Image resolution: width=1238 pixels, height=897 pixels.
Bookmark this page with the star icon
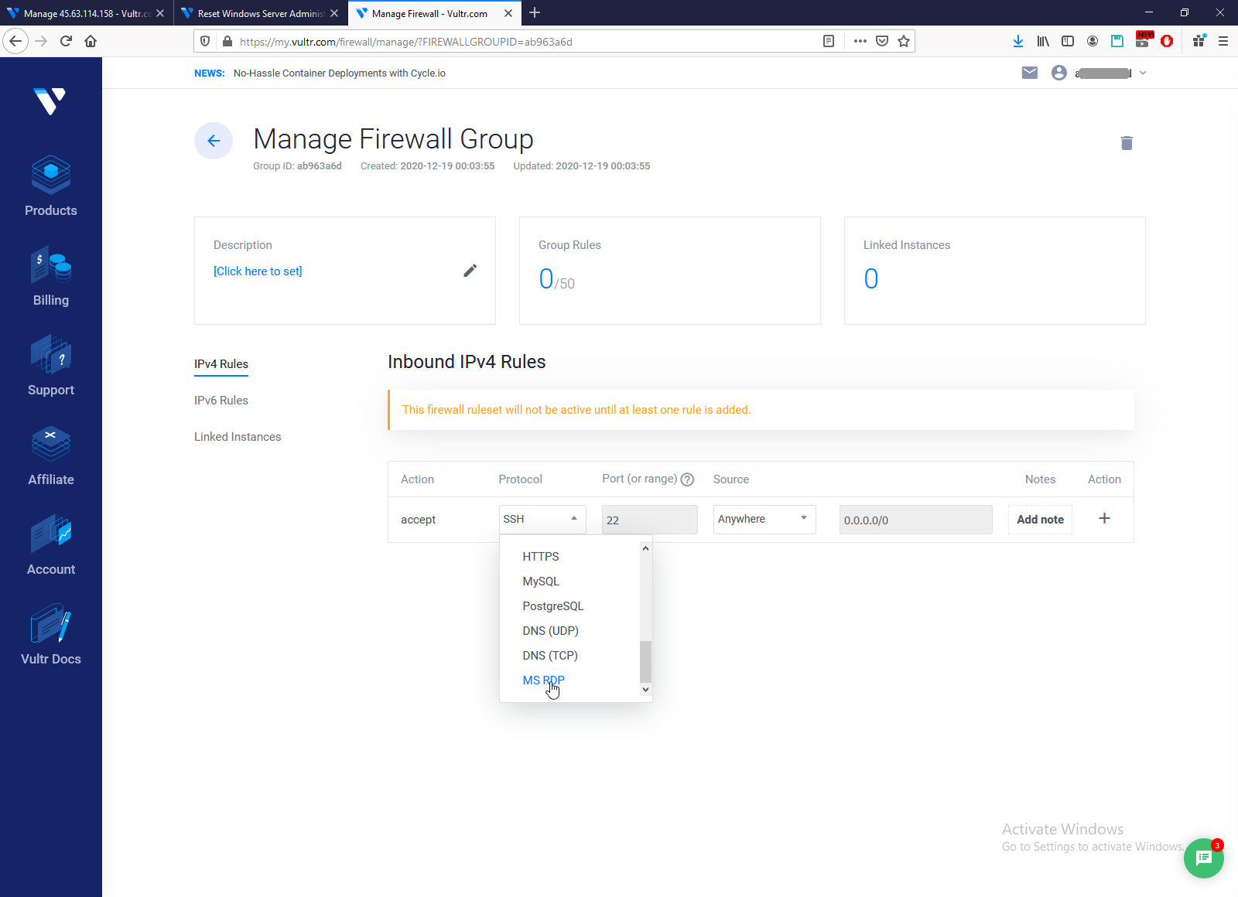[x=904, y=41]
